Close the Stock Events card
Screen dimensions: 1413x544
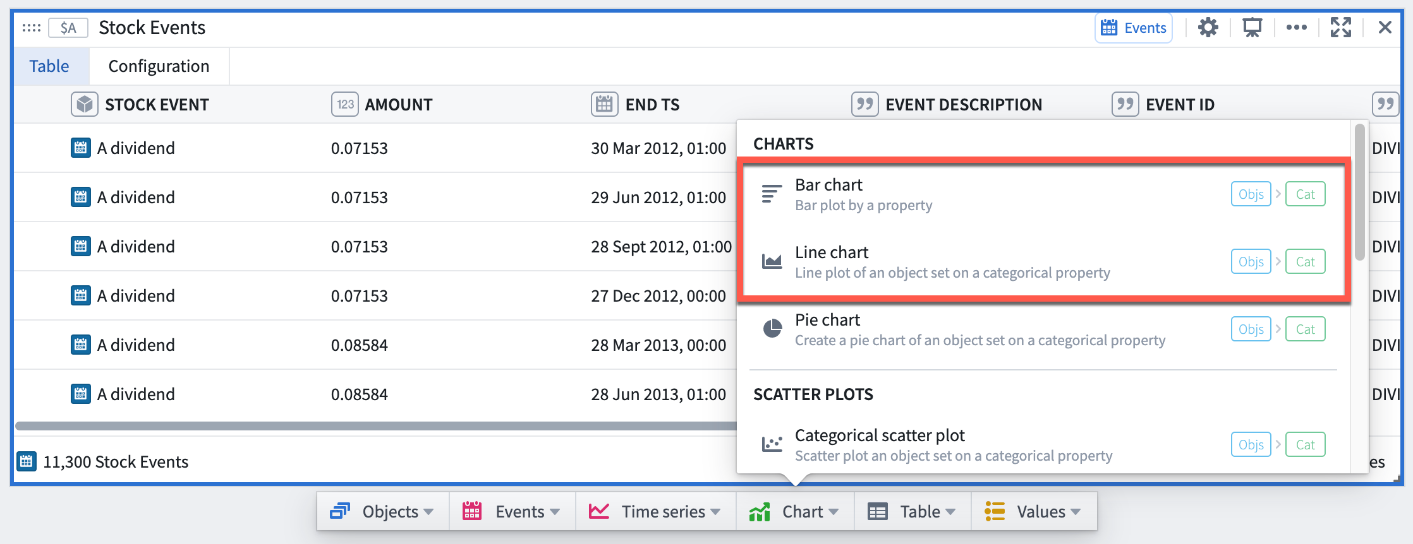[1385, 28]
